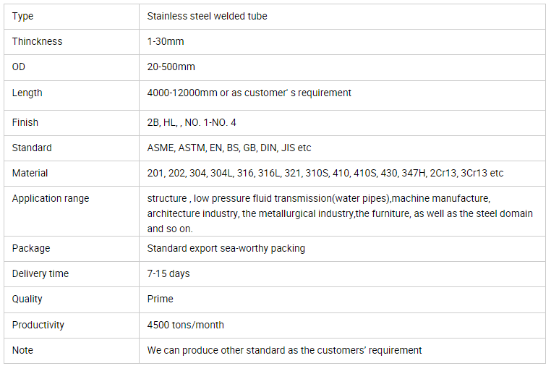Click the Type label cell
Screen dimensions: 551x366
click(x=72, y=17)
